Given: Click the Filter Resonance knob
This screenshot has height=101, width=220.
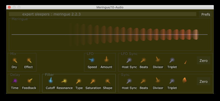Looking at the screenshot, I should tap(64, 81).
